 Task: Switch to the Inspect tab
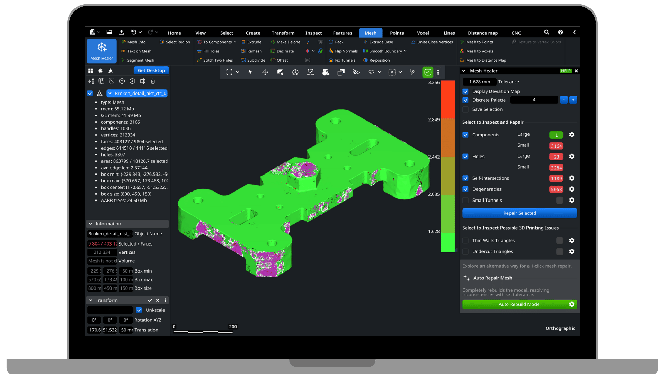[313, 33]
